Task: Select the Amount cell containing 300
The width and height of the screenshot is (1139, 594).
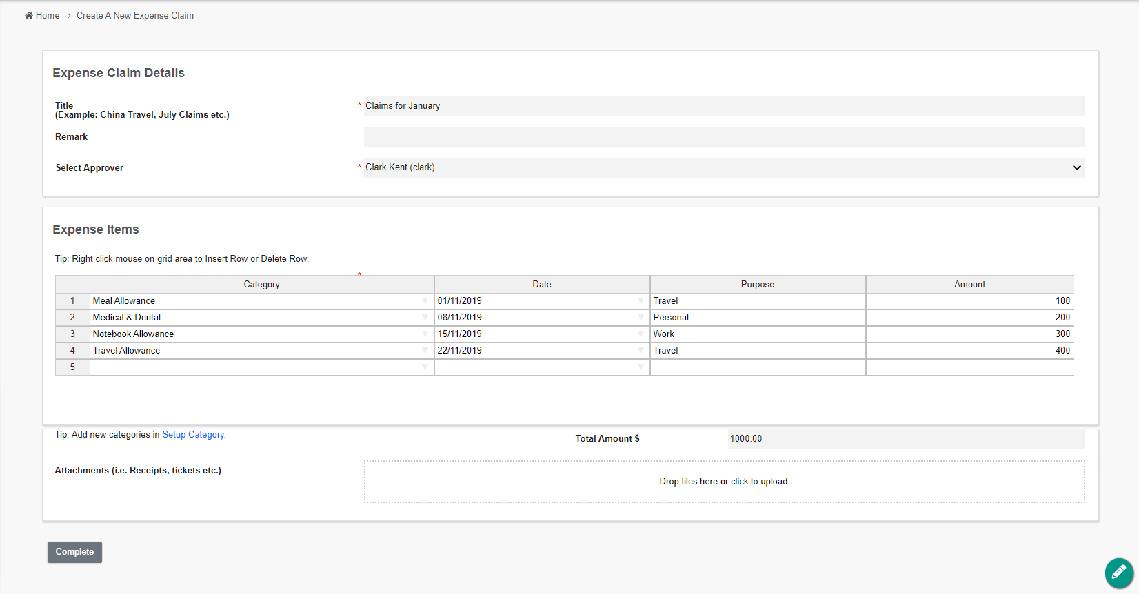Action: [969, 334]
